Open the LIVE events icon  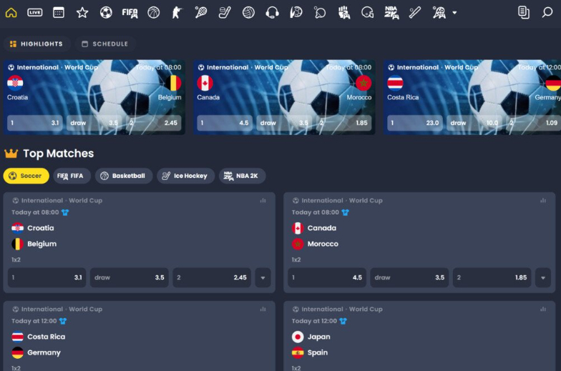click(x=34, y=13)
